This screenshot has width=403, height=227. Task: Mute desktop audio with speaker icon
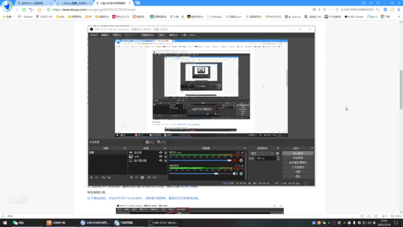[x=235, y=174]
